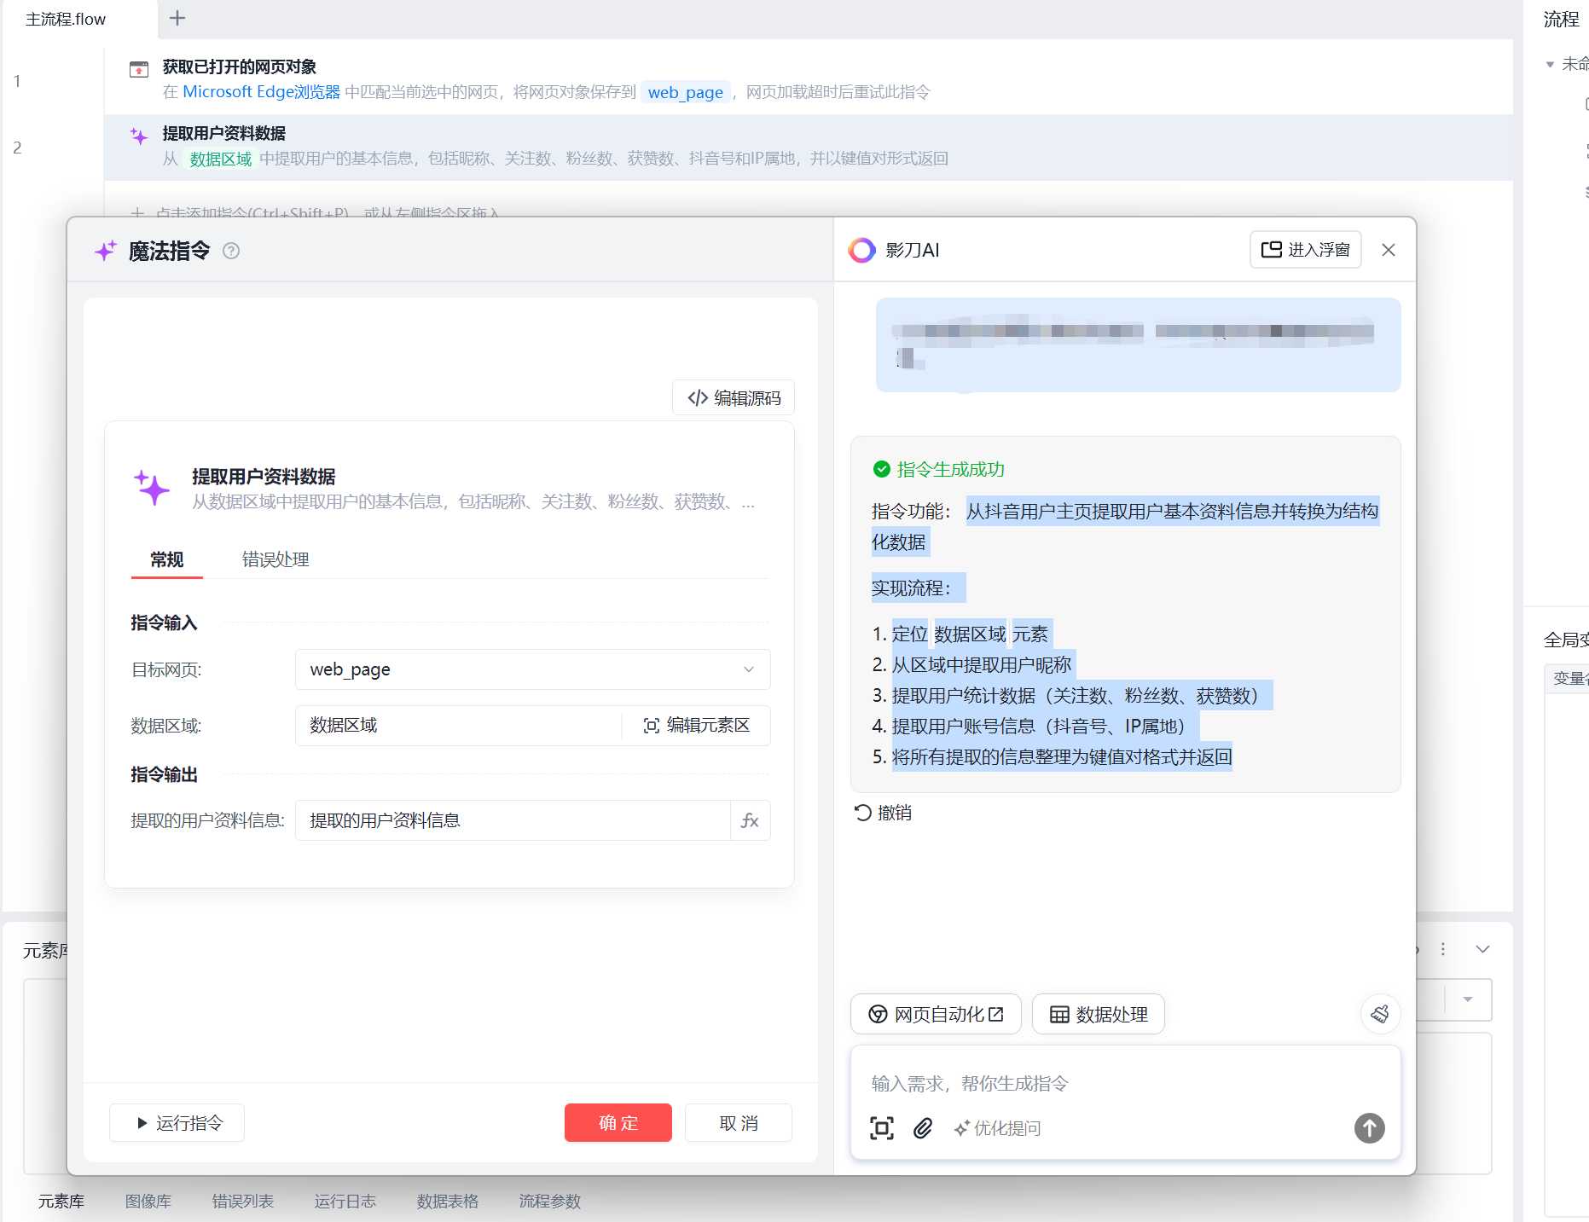Click the broom clear-chat icon
The height and width of the screenshot is (1222, 1589).
tap(1379, 1014)
